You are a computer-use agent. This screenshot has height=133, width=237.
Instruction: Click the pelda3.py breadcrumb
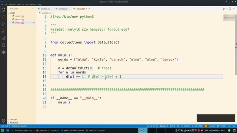tap(46, 13)
